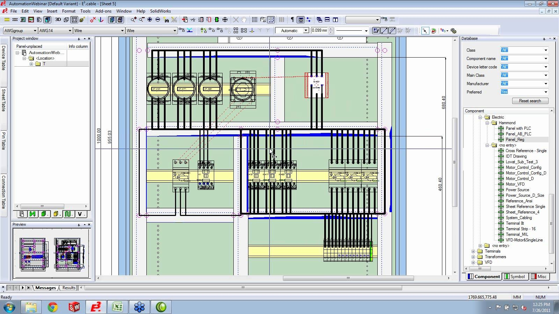Viewport: 559px width, 314px height.
Task: Click the Zoom In toolbar icon
Action: 132,20
